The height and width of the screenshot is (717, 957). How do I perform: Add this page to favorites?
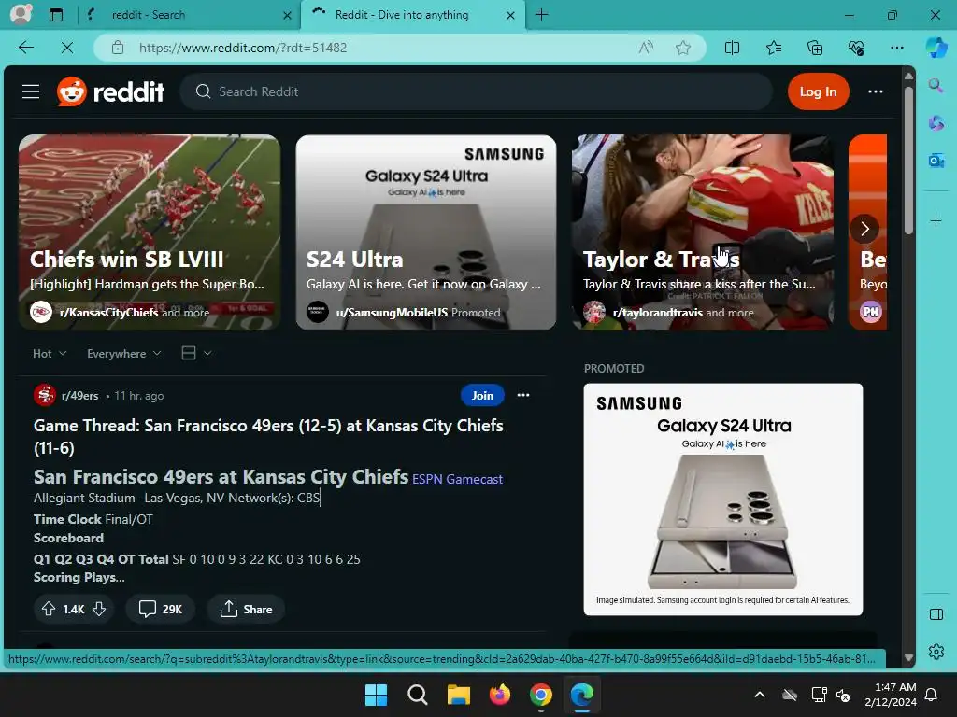coord(683,48)
